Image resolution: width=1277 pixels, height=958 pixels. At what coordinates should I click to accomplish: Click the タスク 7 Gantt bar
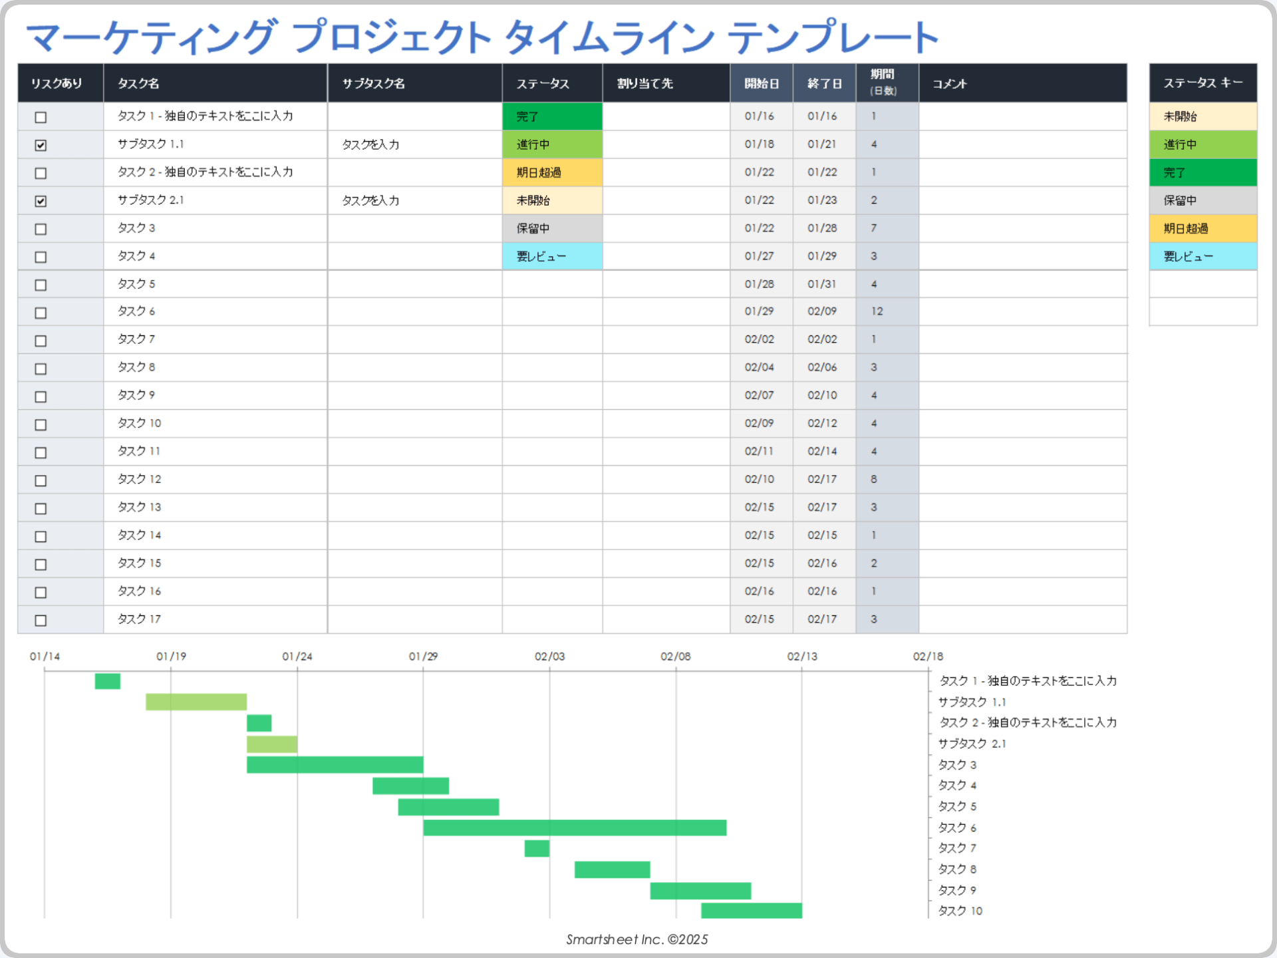(537, 848)
